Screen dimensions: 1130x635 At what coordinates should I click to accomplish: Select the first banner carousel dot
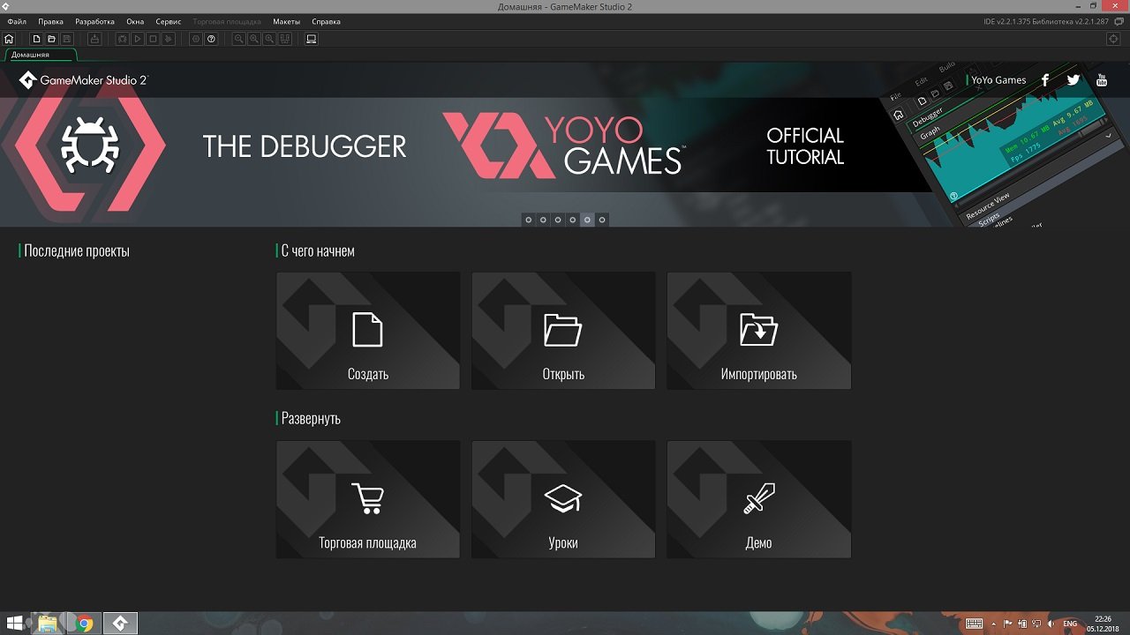[x=529, y=220]
